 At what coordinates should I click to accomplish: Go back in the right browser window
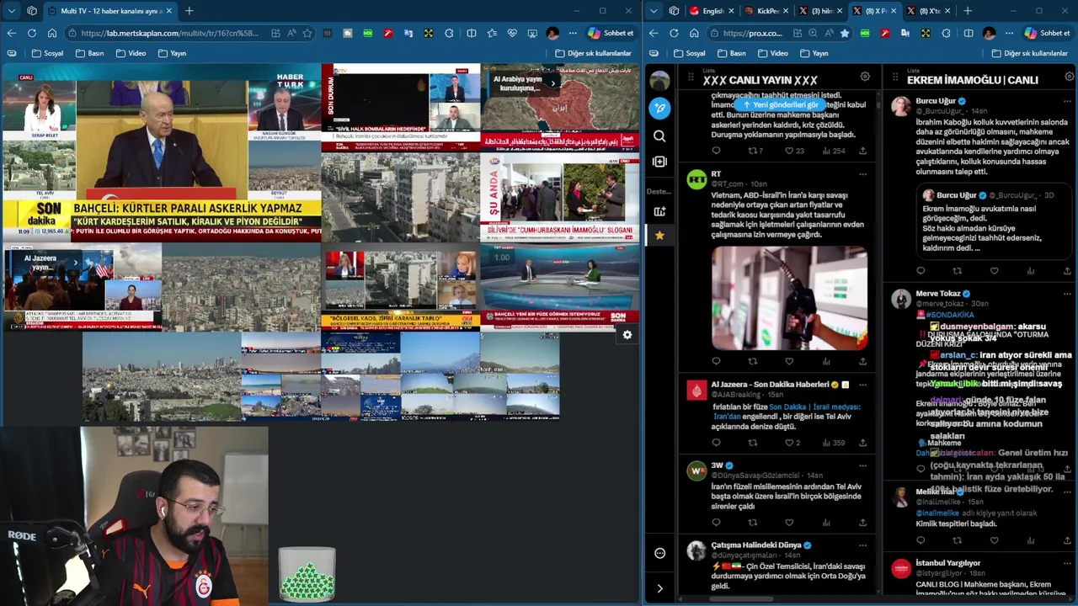653,33
